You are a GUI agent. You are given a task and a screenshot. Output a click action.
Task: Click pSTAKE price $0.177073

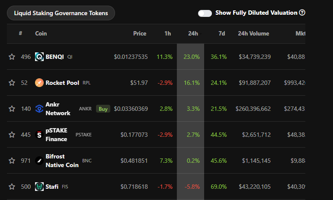pyautogui.click(x=134, y=135)
